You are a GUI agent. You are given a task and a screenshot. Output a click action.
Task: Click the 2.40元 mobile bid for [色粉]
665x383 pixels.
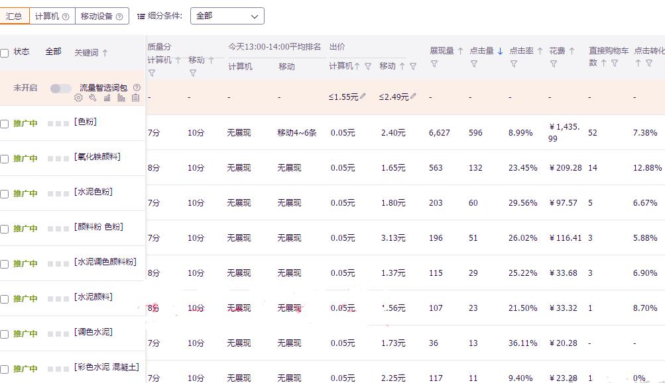click(x=393, y=133)
